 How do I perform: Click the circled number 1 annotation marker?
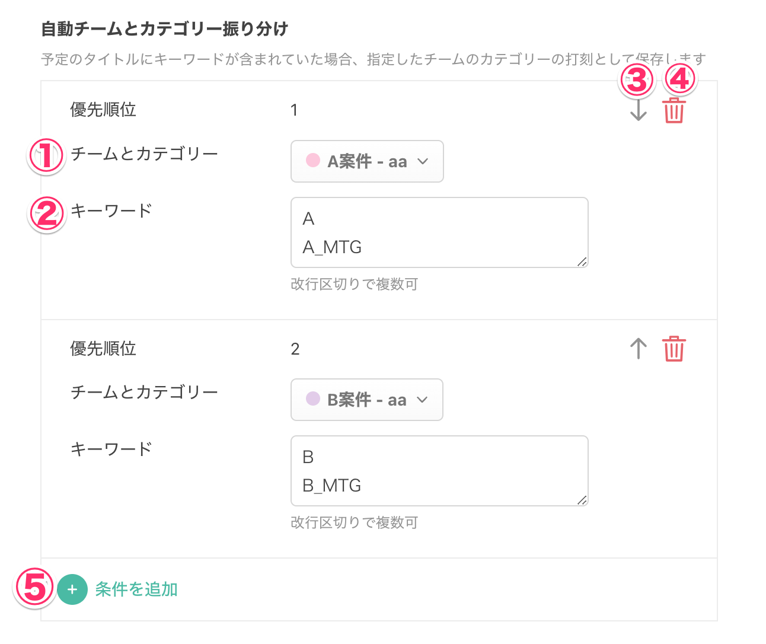click(x=46, y=157)
